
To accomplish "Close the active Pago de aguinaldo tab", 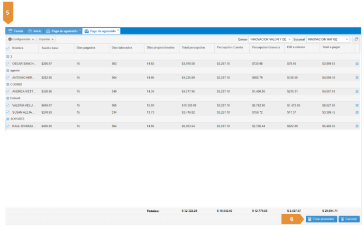I will point(118,30).
